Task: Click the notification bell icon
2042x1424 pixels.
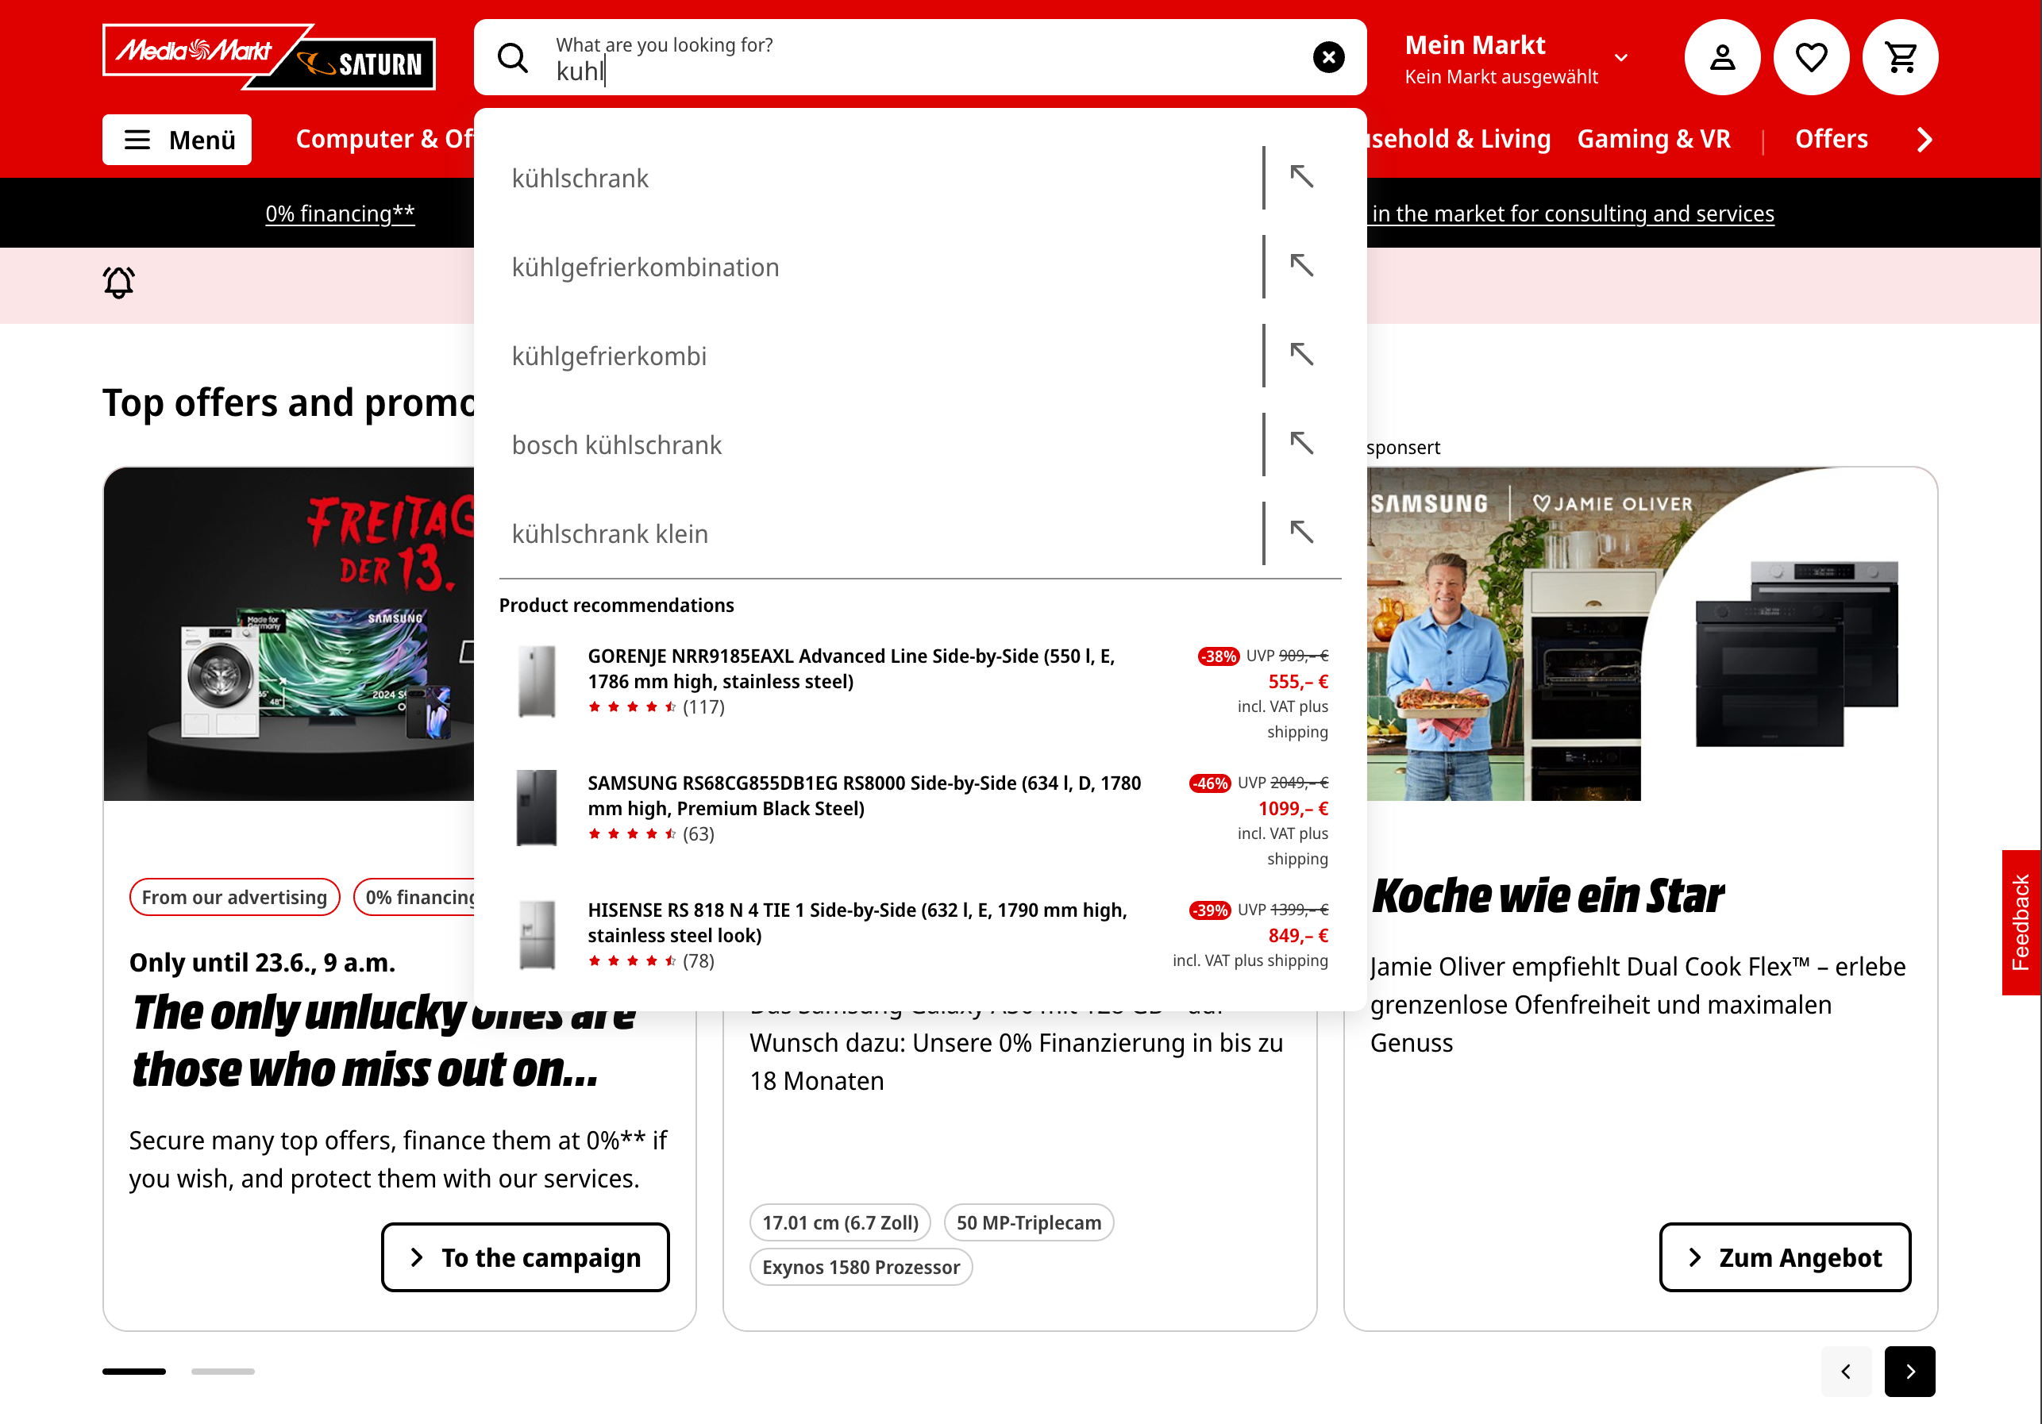Action: pyautogui.click(x=118, y=282)
